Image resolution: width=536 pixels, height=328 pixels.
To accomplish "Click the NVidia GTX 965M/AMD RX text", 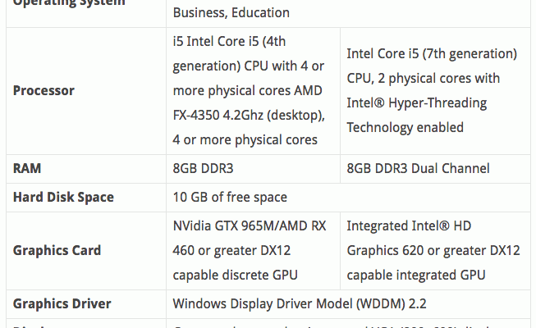I will coord(250,225).
